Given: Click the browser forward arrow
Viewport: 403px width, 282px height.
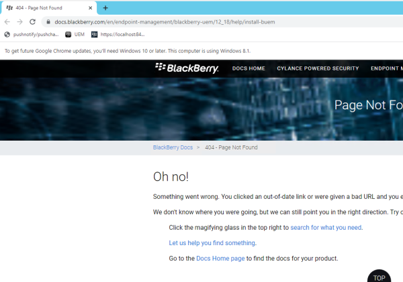Looking at the screenshot, I should pos(19,22).
